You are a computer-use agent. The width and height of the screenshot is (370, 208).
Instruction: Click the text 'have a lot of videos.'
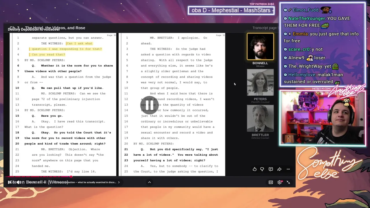(x=153, y=155)
